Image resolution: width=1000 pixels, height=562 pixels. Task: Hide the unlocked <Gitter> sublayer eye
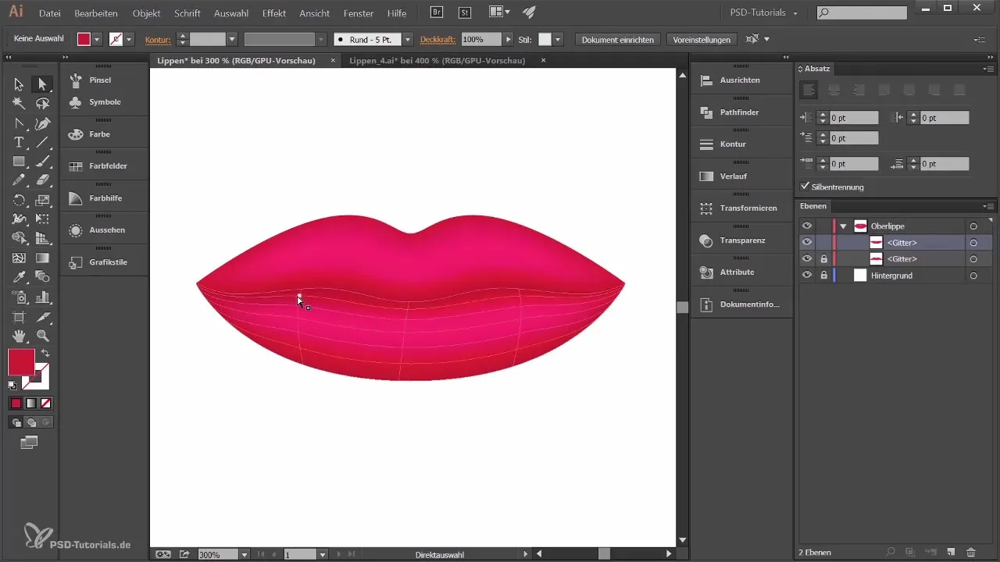pyautogui.click(x=807, y=243)
